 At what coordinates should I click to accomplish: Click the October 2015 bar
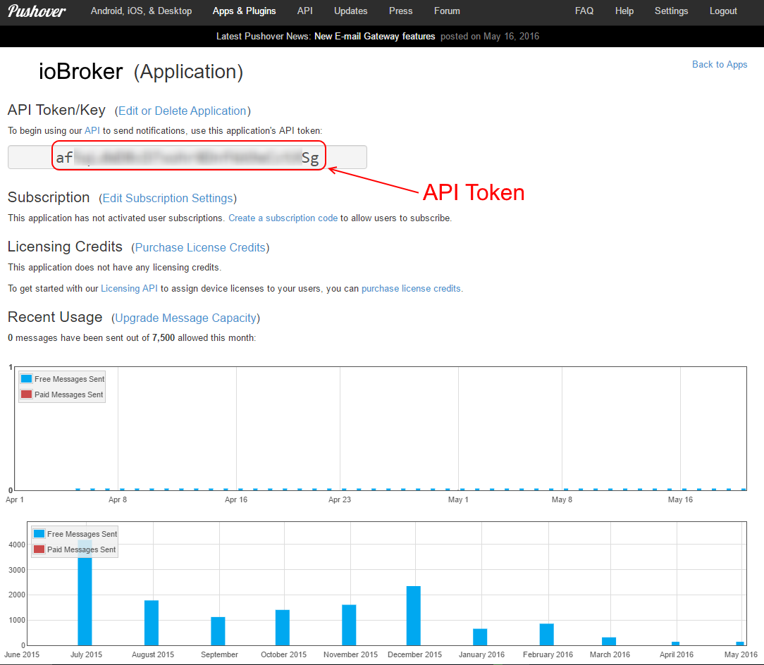[283, 628]
